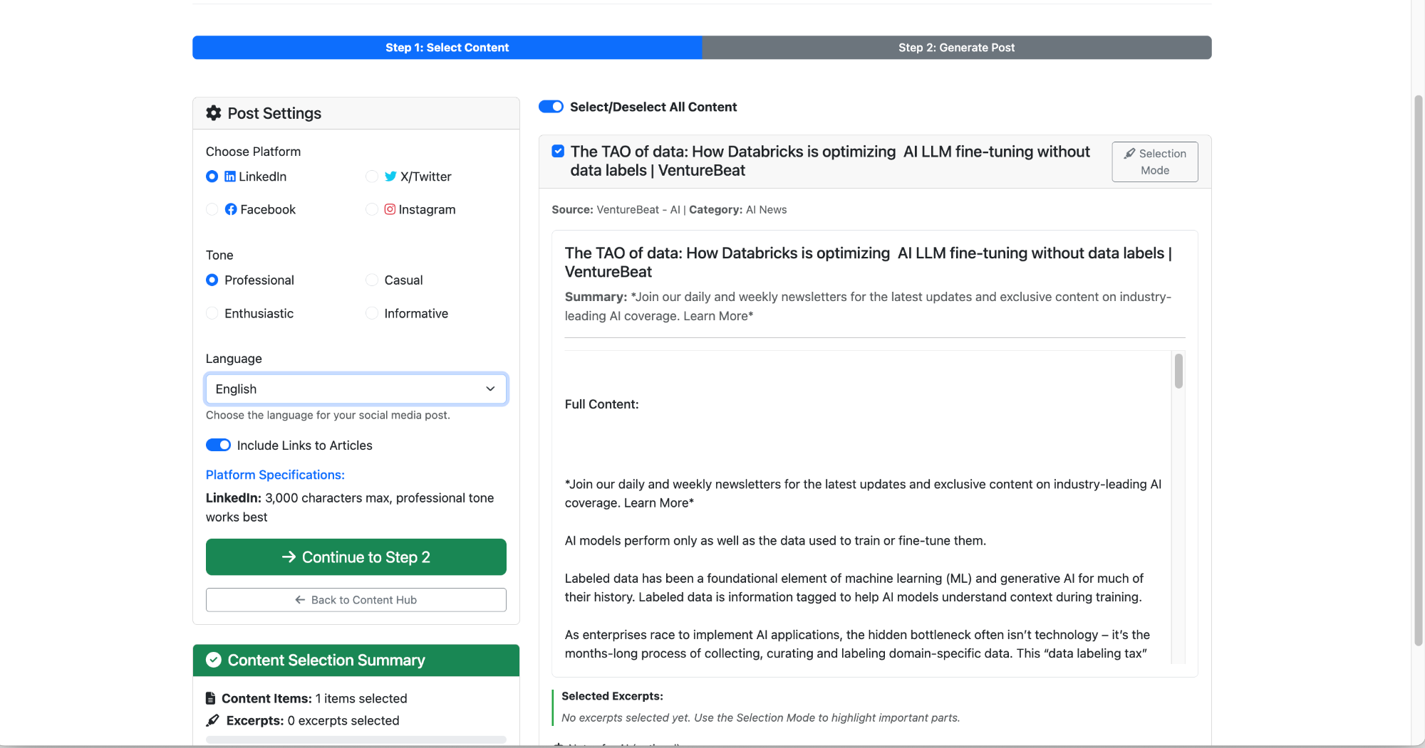Toggle Include Links to Articles switch
The height and width of the screenshot is (748, 1425).
(x=218, y=445)
